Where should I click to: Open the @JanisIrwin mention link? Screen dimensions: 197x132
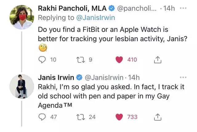point(95,18)
